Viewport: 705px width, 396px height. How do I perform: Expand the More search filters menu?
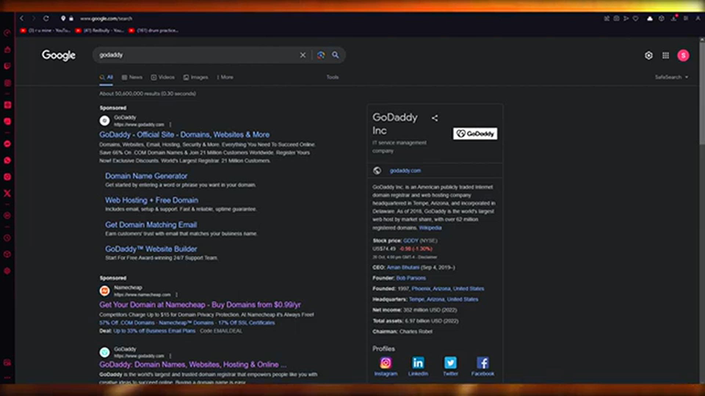(x=225, y=77)
